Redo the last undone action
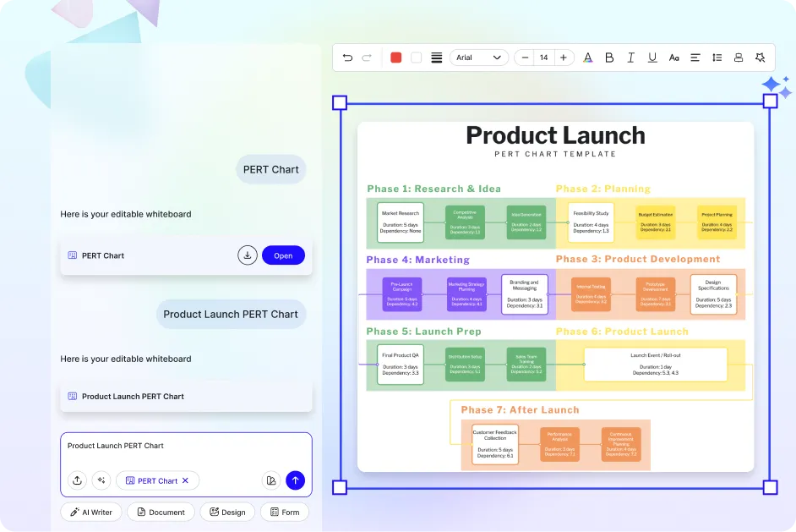 (367, 58)
